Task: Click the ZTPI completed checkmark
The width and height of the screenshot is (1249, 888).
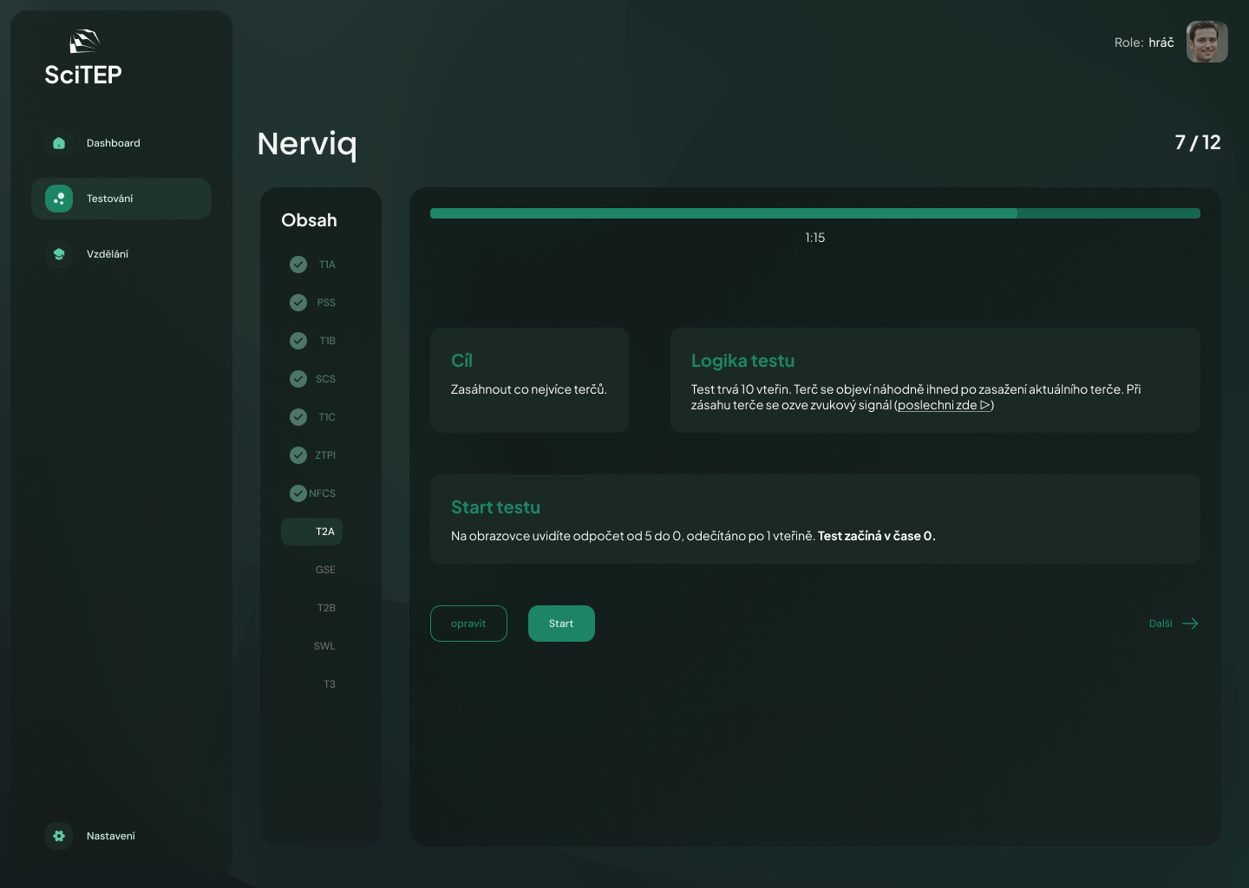Action: point(298,455)
